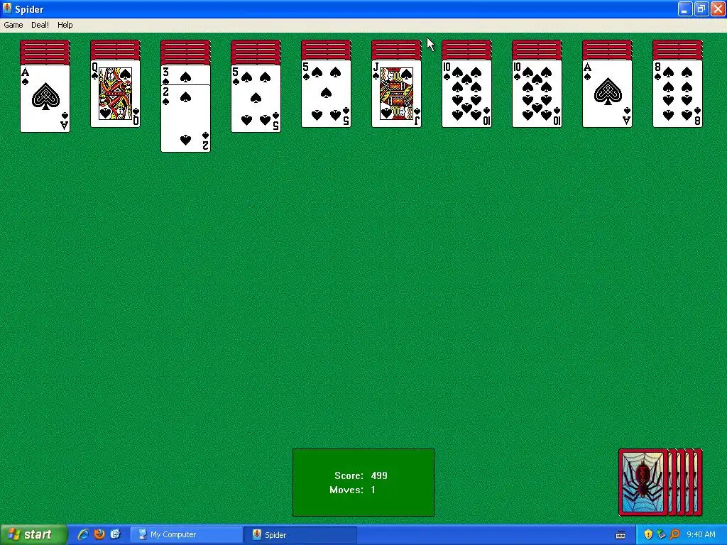Click the security shield tray icon
Image resolution: width=727 pixels, height=545 pixels.
point(648,535)
